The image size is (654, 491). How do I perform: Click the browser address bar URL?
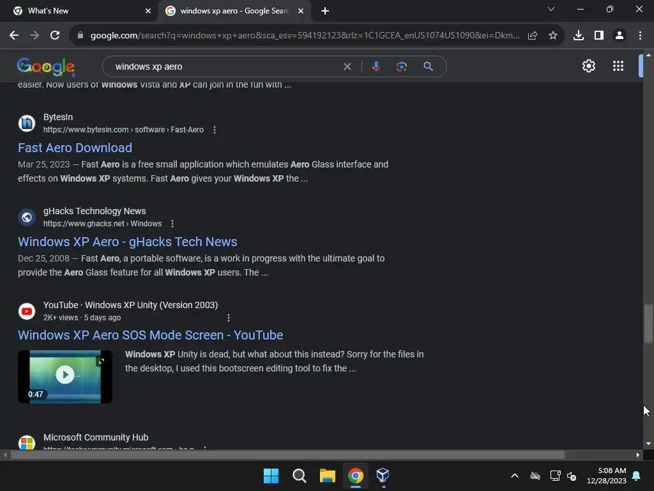305,36
